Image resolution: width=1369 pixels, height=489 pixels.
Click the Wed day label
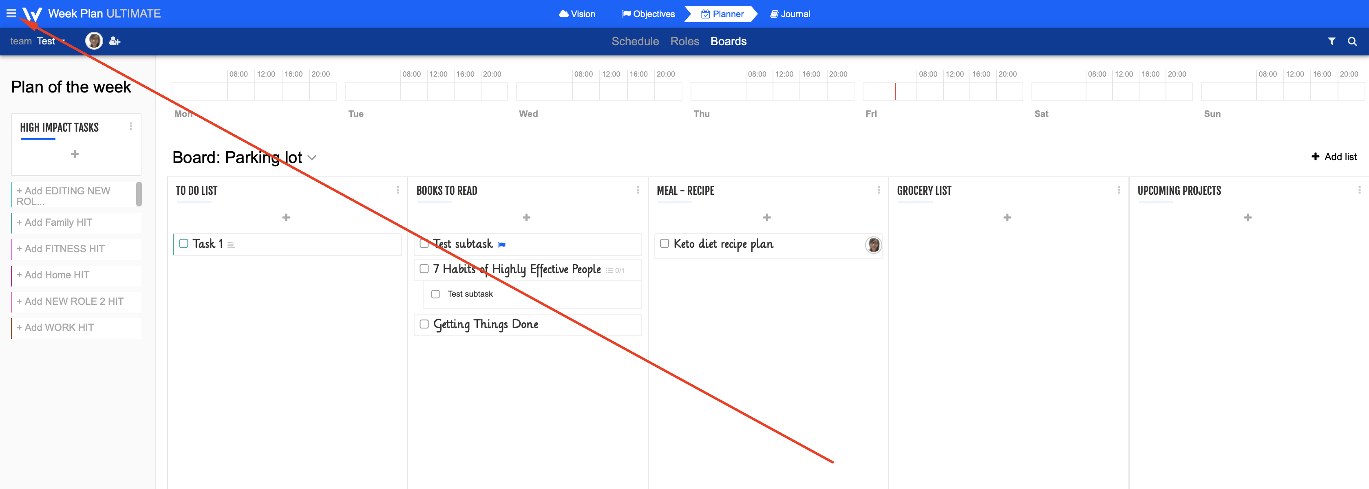528,114
